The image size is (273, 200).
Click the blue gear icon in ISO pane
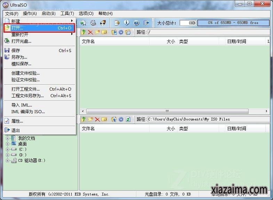[x=121, y=32]
